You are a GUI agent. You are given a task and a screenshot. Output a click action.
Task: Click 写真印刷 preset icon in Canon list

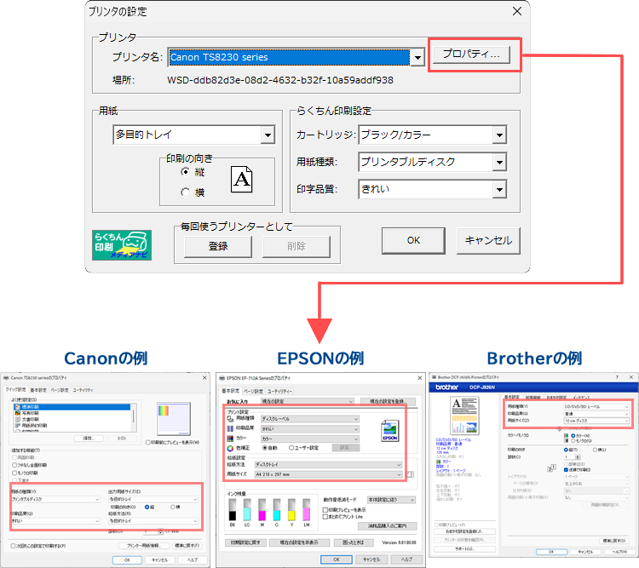(18, 413)
